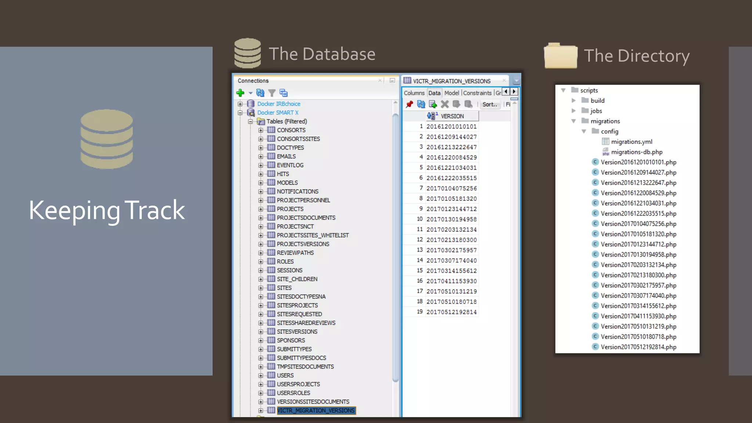Open the Model tab

[452, 93]
